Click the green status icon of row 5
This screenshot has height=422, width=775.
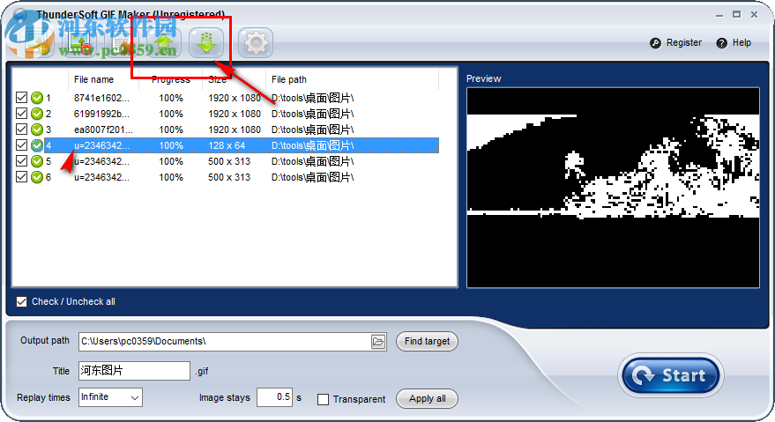pyautogui.click(x=37, y=161)
